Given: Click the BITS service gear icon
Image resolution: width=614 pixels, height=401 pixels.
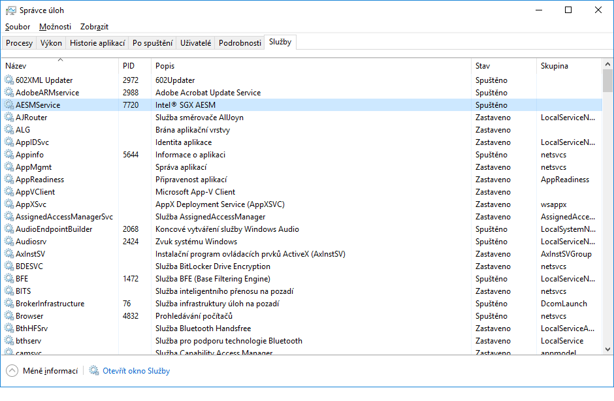Looking at the screenshot, I should pyautogui.click(x=9, y=291).
